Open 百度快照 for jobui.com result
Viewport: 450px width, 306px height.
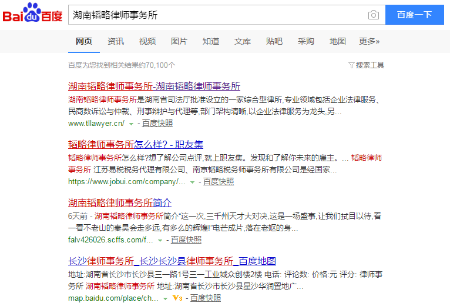(x=219, y=182)
